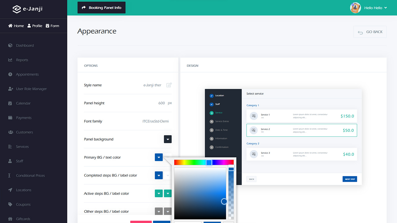
Task: Click the e-Janji logo icon
Action: point(16,9)
